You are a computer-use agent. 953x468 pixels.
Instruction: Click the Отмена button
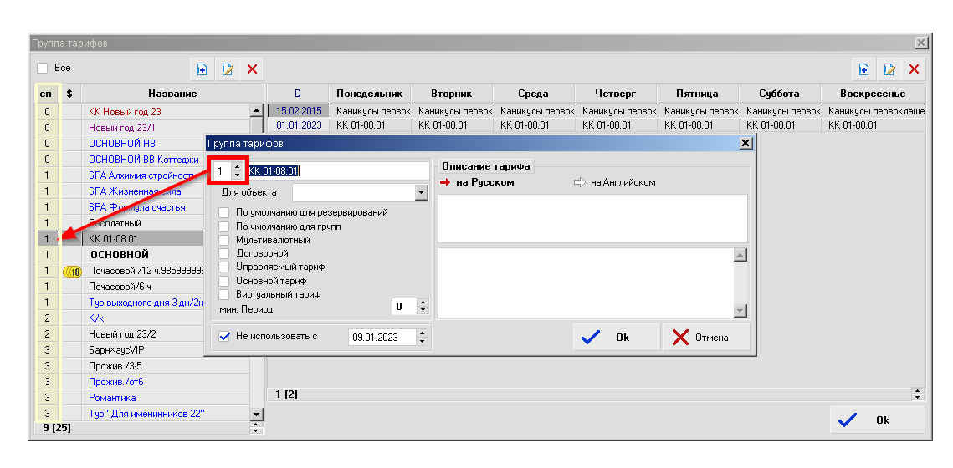coord(705,338)
